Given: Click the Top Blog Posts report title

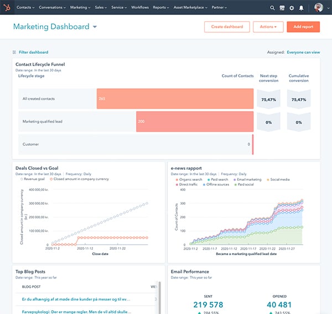Looking at the screenshot, I should pos(30,271).
